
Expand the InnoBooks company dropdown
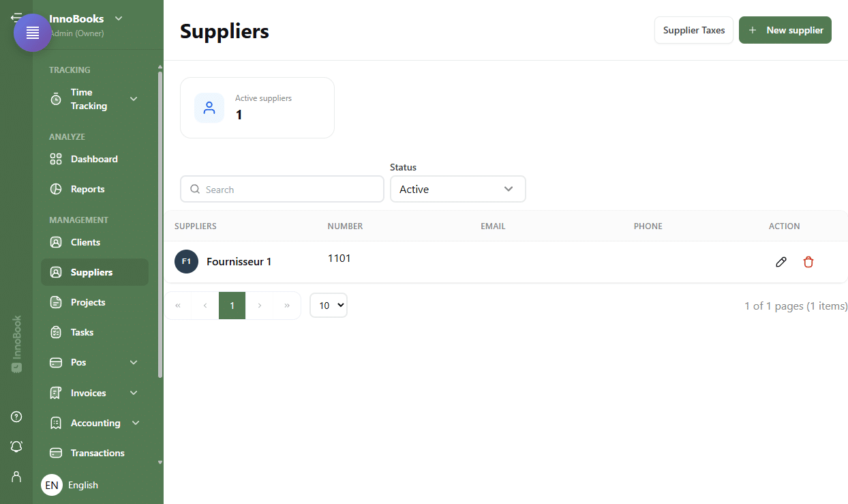coord(119,18)
